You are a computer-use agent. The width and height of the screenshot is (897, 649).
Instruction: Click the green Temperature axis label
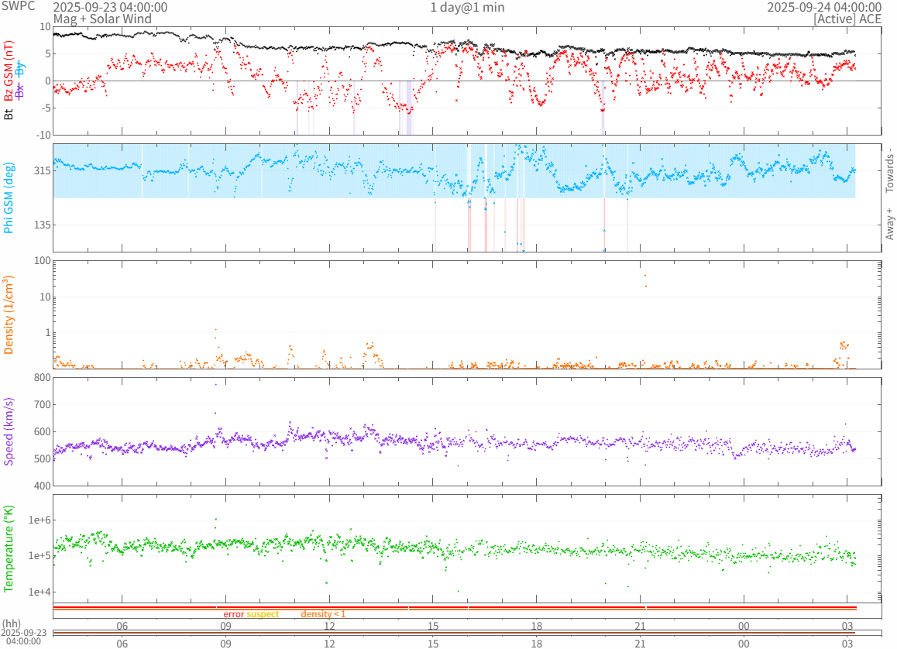click(x=9, y=548)
